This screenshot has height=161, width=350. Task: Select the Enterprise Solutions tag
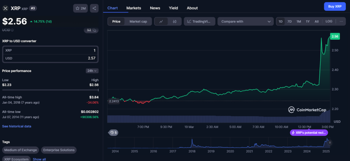point(59,150)
